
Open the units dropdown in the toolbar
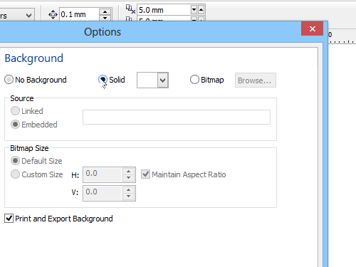tap(28, 16)
